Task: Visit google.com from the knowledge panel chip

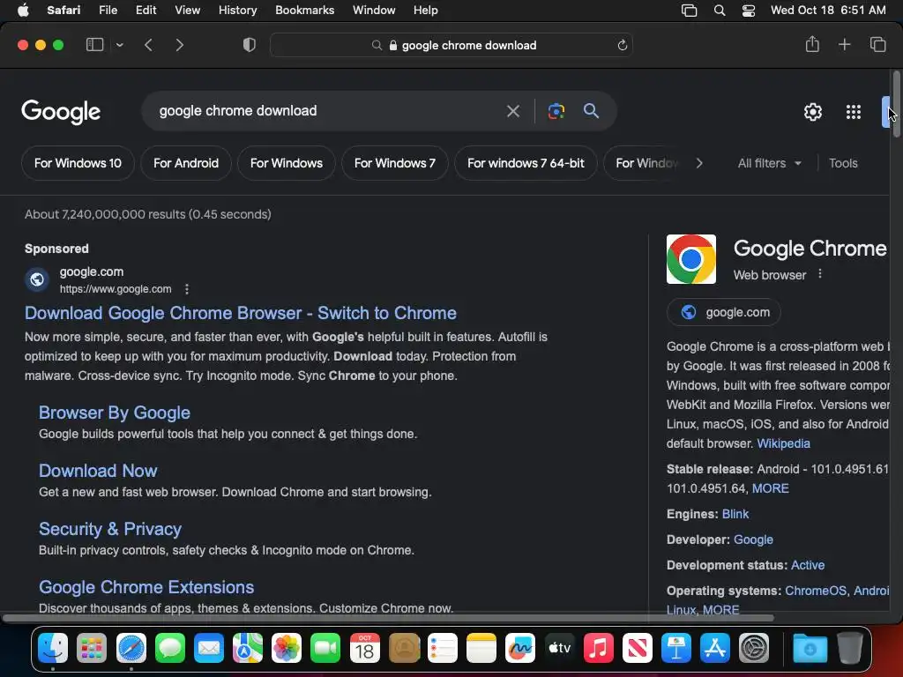Action: [723, 312]
